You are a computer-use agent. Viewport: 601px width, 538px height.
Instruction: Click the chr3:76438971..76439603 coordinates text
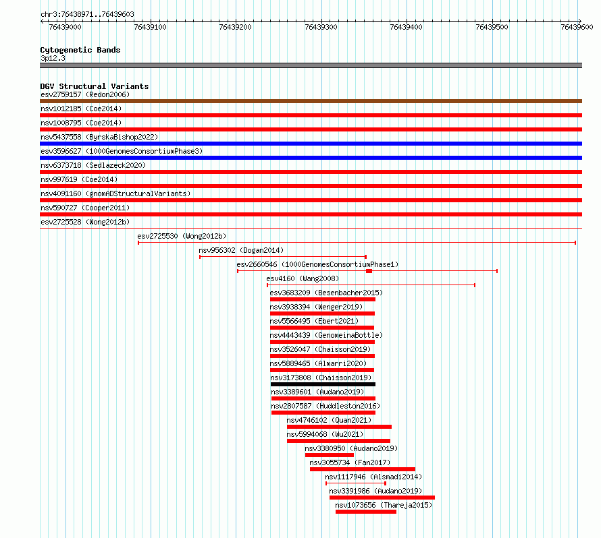[x=87, y=14]
